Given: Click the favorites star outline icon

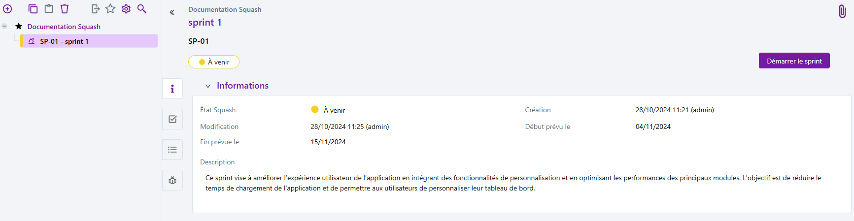Looking at the screenshot, I should click(110, 9).
